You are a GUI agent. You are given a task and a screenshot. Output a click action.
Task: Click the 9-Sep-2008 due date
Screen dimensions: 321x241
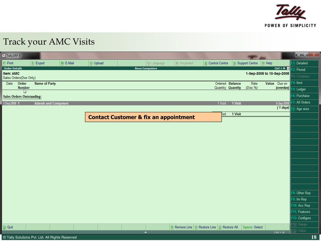(x=282, y=103)
